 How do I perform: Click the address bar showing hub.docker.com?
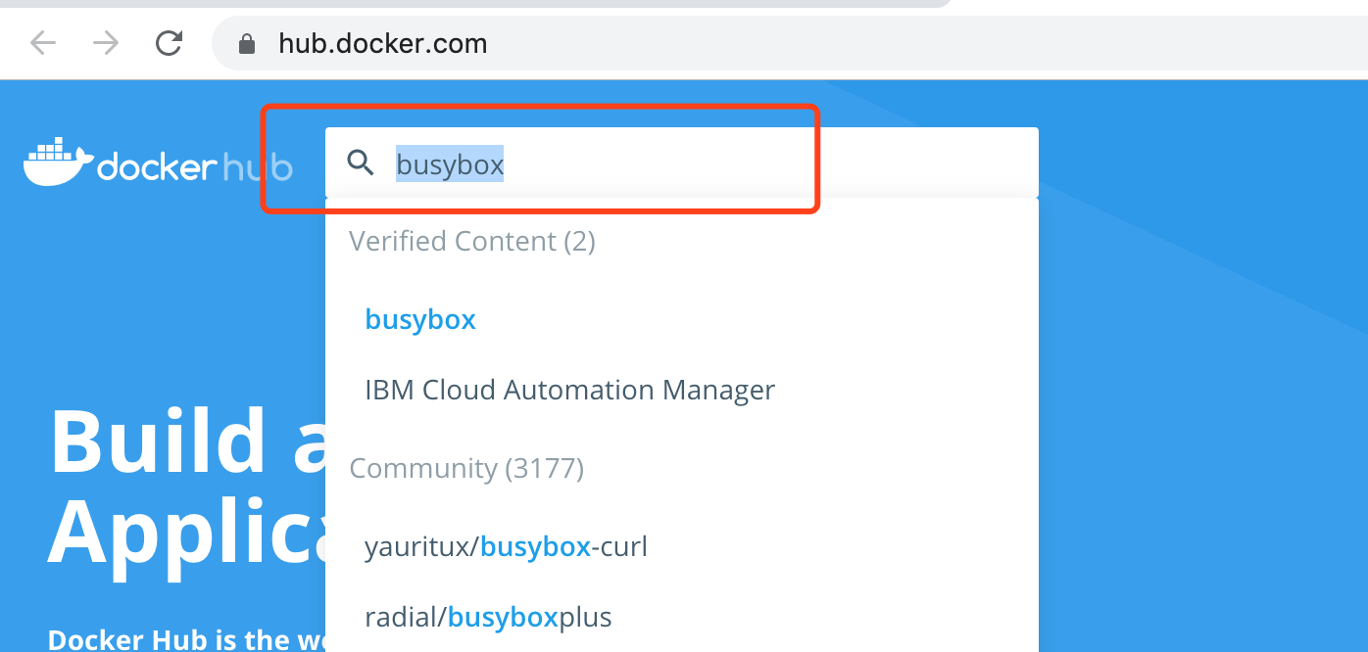[382, 43]
